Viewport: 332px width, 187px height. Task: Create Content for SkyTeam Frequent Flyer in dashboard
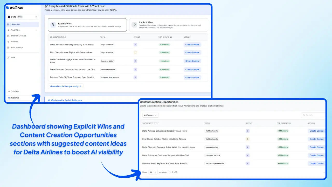[192, 77]
